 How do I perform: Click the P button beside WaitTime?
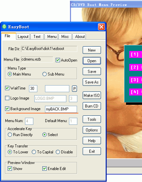tap(74, 89)
